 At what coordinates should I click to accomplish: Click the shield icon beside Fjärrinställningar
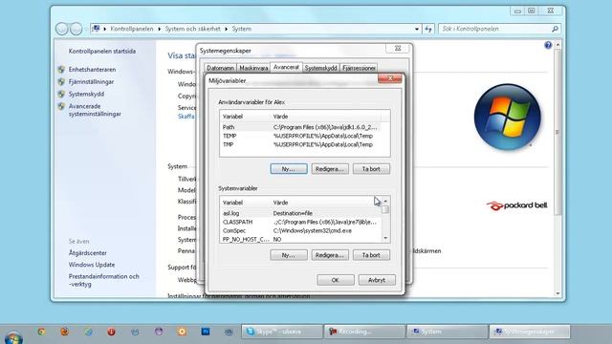point(61,82)
